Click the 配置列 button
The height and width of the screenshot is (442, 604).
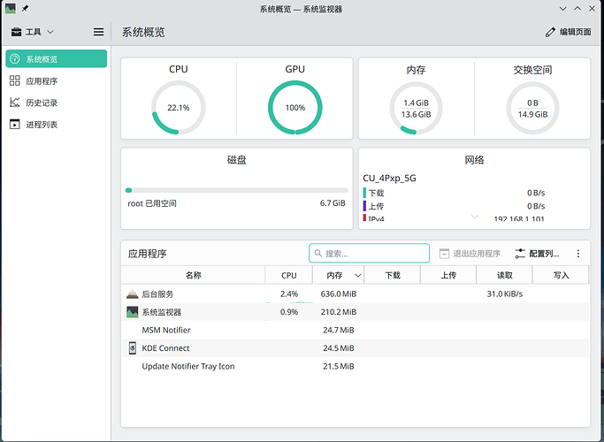coord(537,254)
